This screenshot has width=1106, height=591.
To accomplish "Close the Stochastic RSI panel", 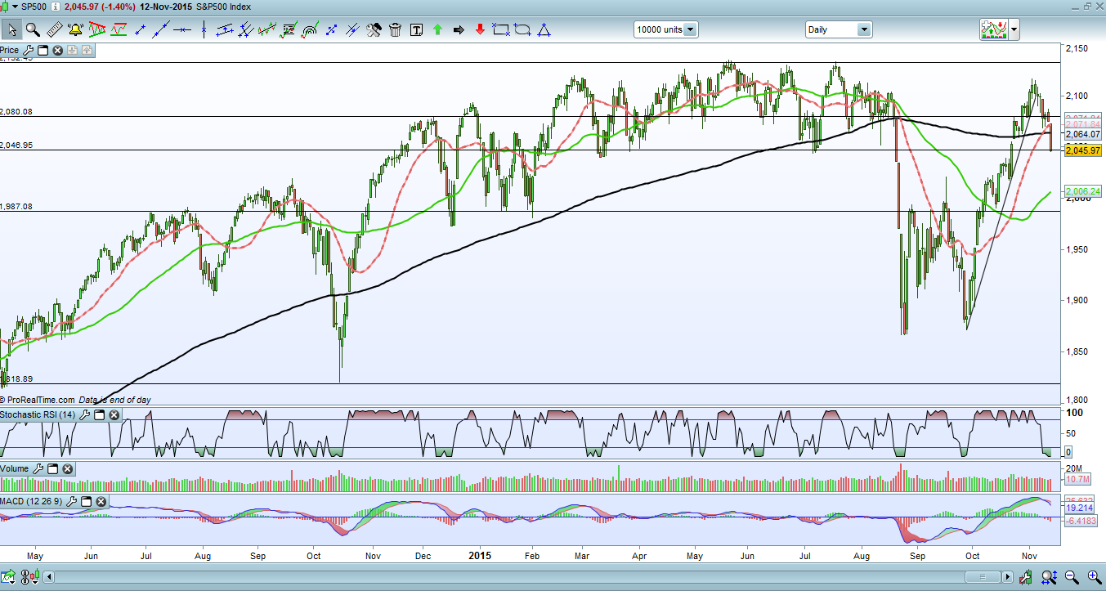I will point(114,415).
